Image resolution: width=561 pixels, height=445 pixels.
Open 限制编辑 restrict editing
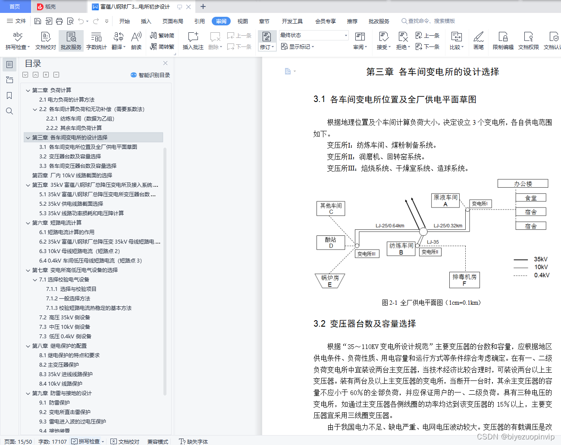(x=502, y=40)
